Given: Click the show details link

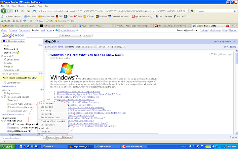Looking at the screenshot, I should (x=230, y=47).
